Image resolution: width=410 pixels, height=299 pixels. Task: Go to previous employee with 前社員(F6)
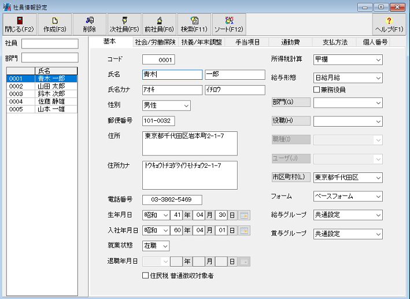(x=159, y=24)
